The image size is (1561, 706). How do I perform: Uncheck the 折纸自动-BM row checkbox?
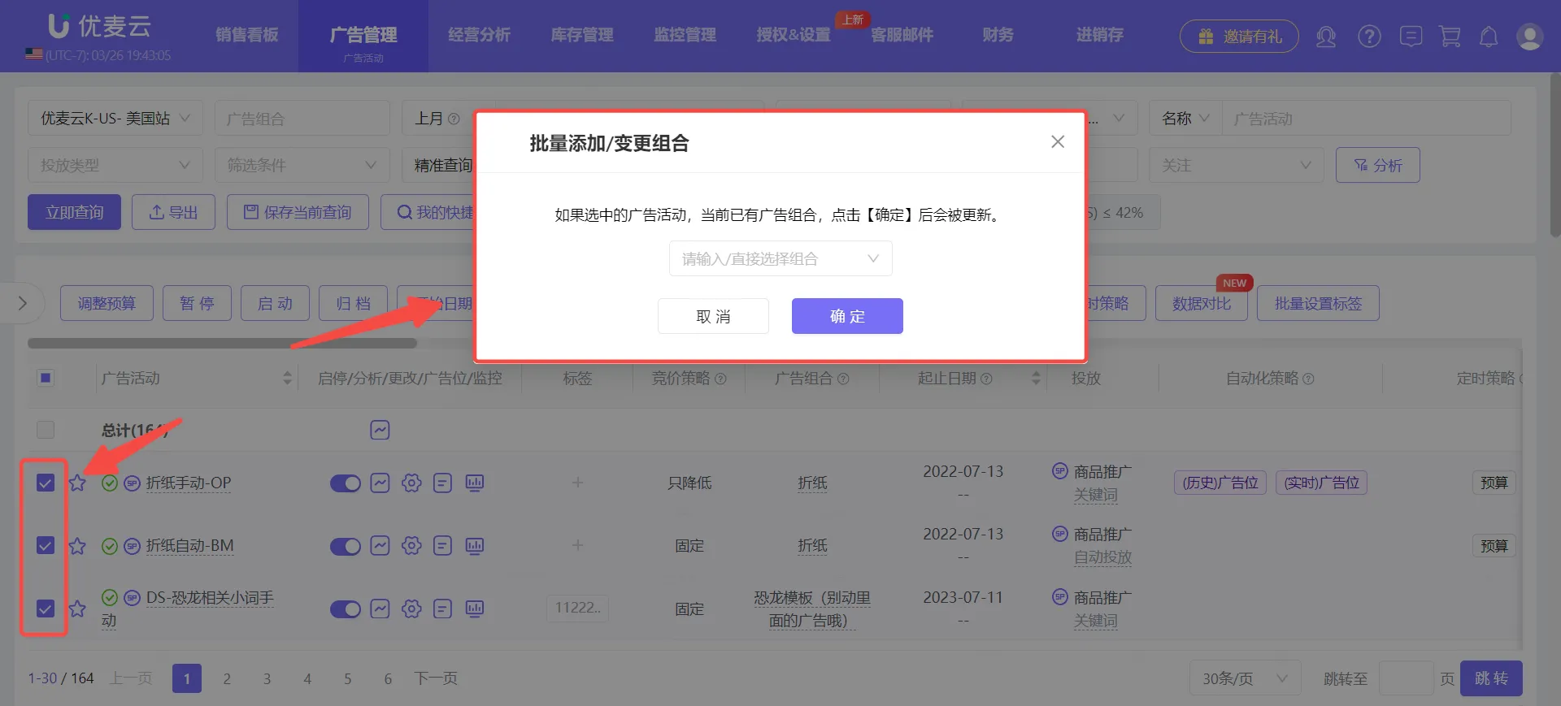[x=46, y=545]
